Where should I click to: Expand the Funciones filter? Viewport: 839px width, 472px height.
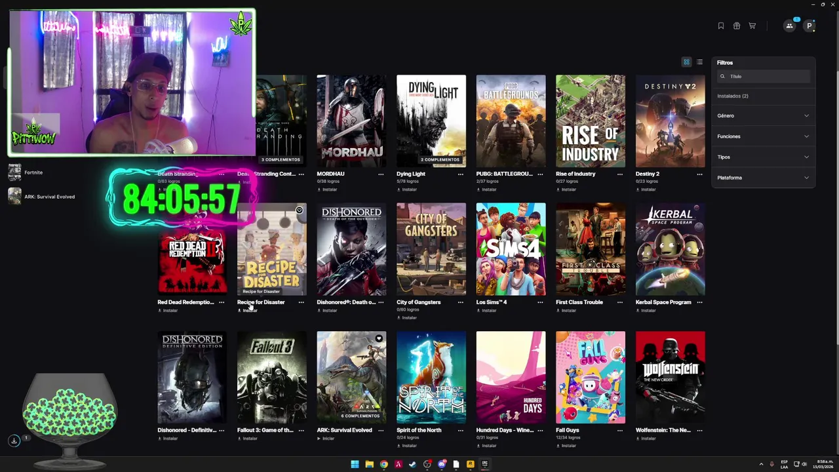point(763,136)
